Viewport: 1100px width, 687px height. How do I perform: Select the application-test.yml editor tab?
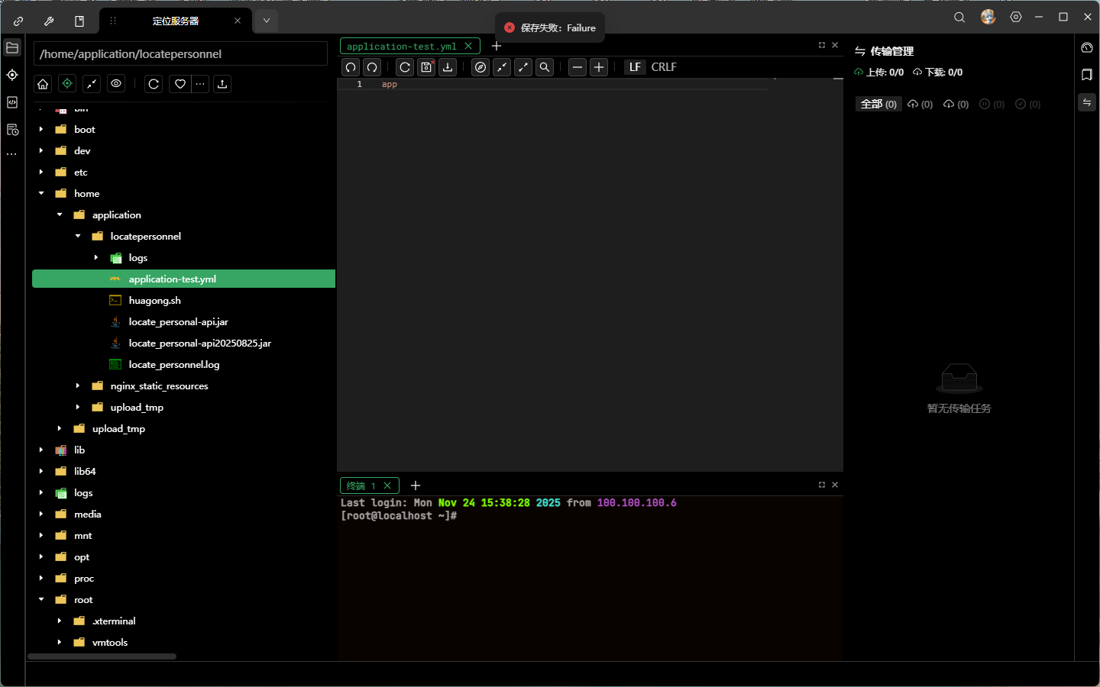(401, 47)
